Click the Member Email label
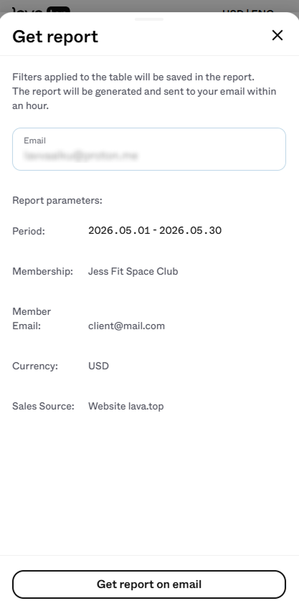299x611 pixels. click(x=32, y=318)
